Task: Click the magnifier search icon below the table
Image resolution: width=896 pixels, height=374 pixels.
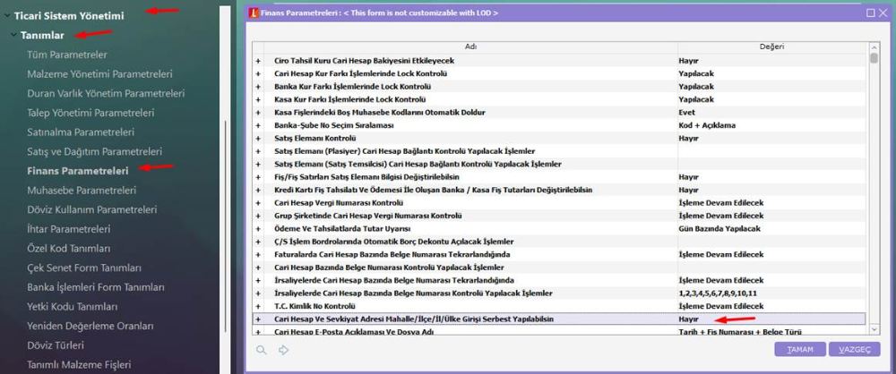Action: (x=261, y=350)
